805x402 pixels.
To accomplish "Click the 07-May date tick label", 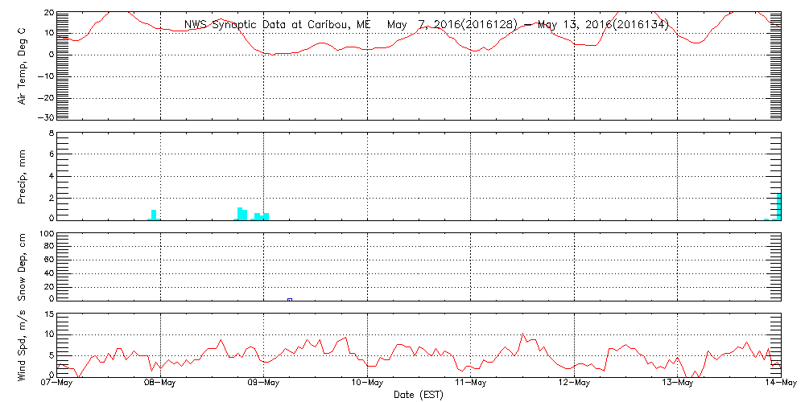I will (57, 383).
